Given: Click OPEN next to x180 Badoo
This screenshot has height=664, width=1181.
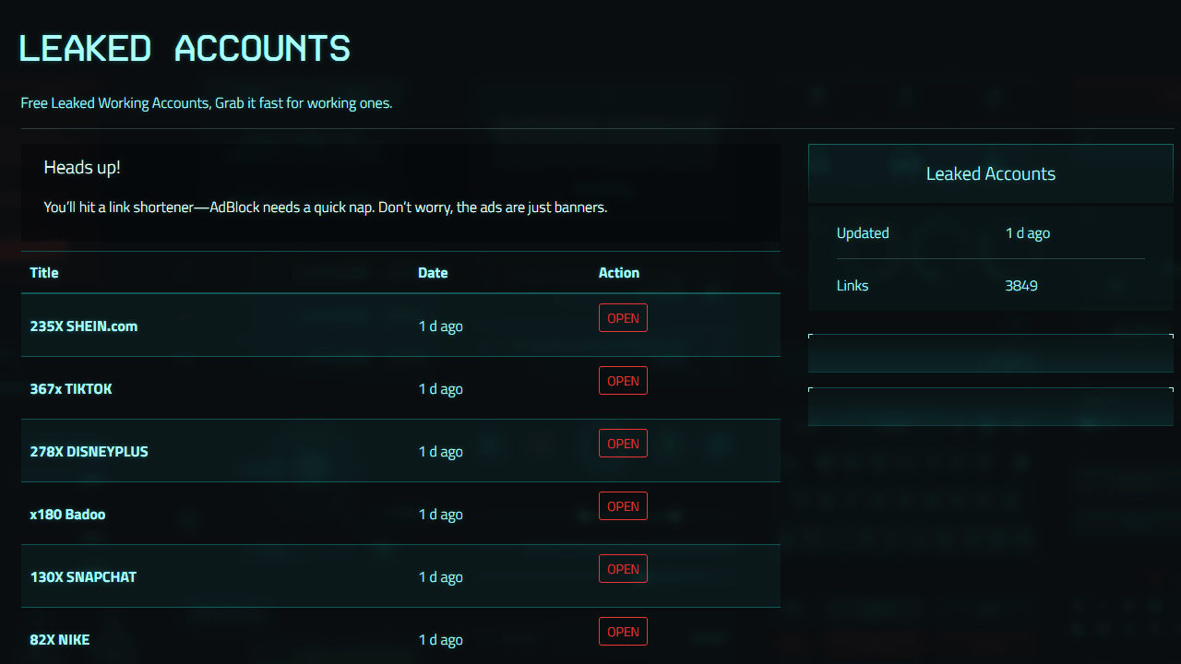Looking at the screenshot, I should pos(623,505).
